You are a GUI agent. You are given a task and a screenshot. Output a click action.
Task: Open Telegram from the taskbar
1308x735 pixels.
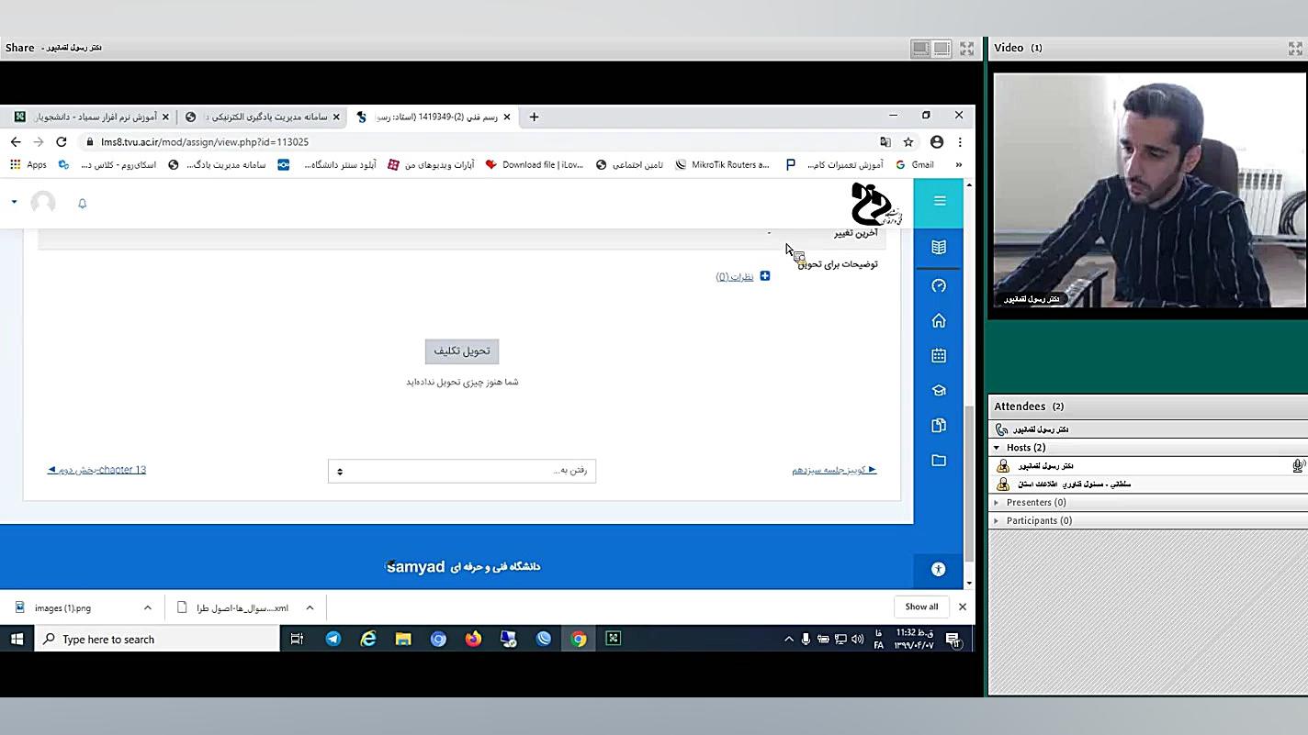pyautogui.click(x=333, y=640)
